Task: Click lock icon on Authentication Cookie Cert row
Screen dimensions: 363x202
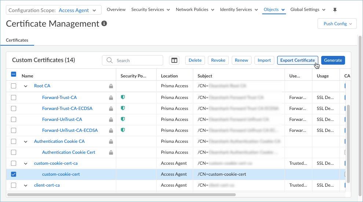Action: tap(111, 152)
